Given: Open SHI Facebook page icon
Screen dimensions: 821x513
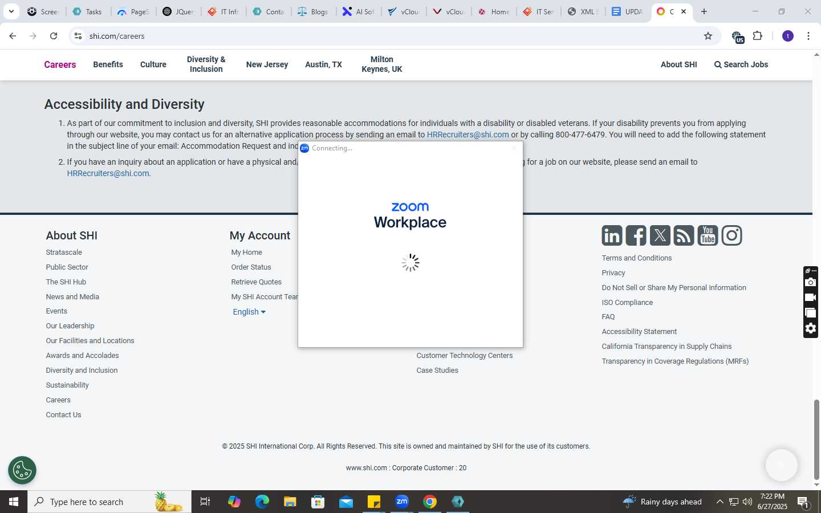Looking at the screenshot, I should coord(636,235).
